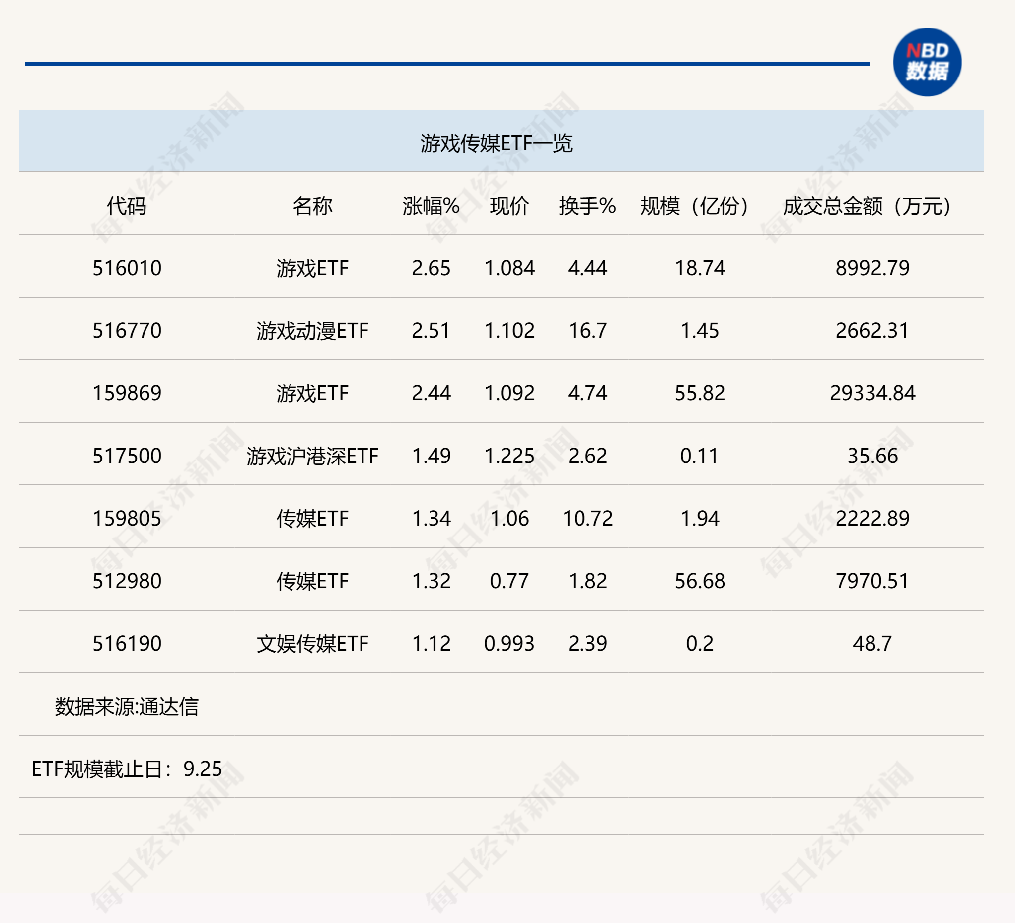Image resolution: width=1015 pixels, height=923 pixels.
Task: Select code 159869
Action: [x=127, y=393]
